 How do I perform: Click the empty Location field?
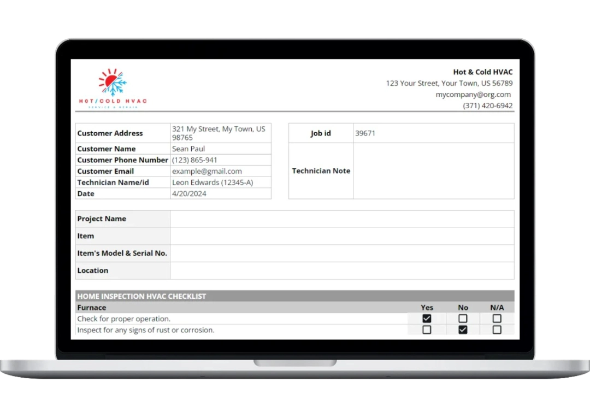point(342,270)
